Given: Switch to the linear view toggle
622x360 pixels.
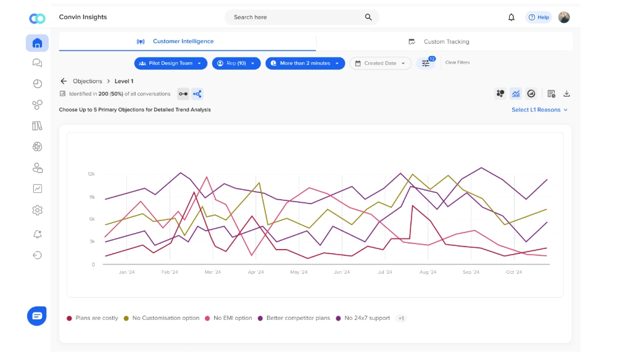Looking at the screenshot, I should click(x=183, y=94).
